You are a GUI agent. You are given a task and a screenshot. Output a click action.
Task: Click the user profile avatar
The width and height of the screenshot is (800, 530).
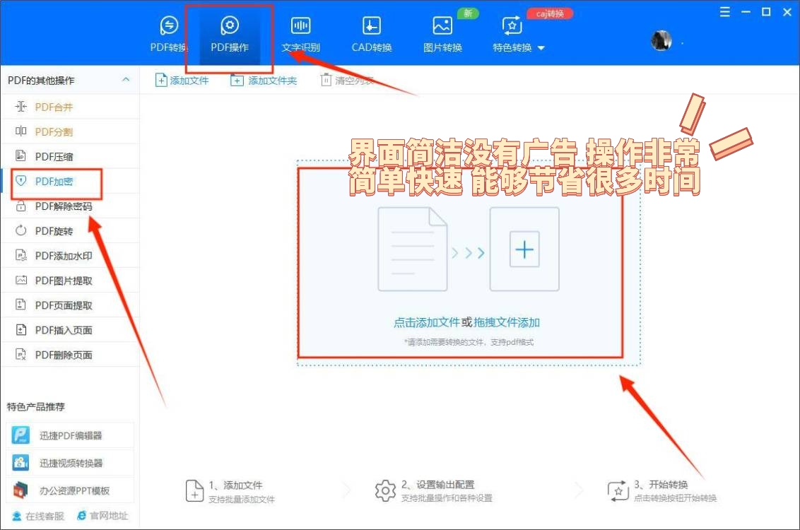(x=660, y=40)
